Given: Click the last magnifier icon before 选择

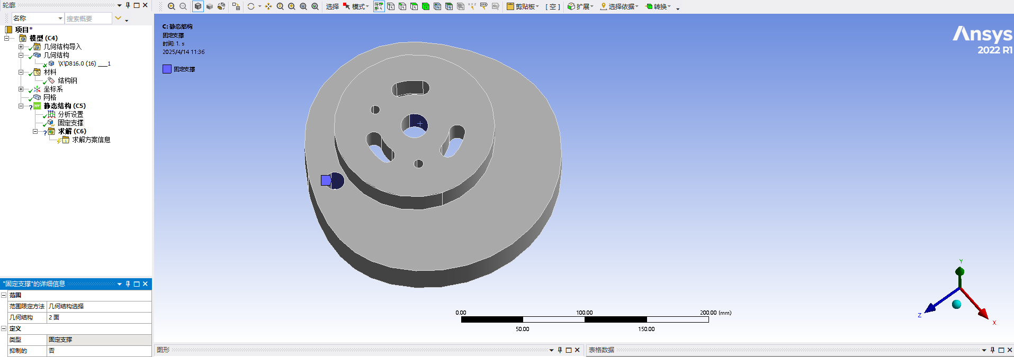Looking at the screenshot, I should click(x=315, y=6).
